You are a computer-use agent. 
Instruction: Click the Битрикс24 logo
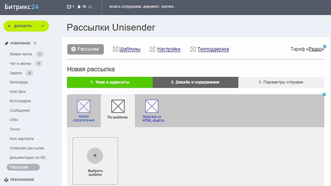coord(22,7)
